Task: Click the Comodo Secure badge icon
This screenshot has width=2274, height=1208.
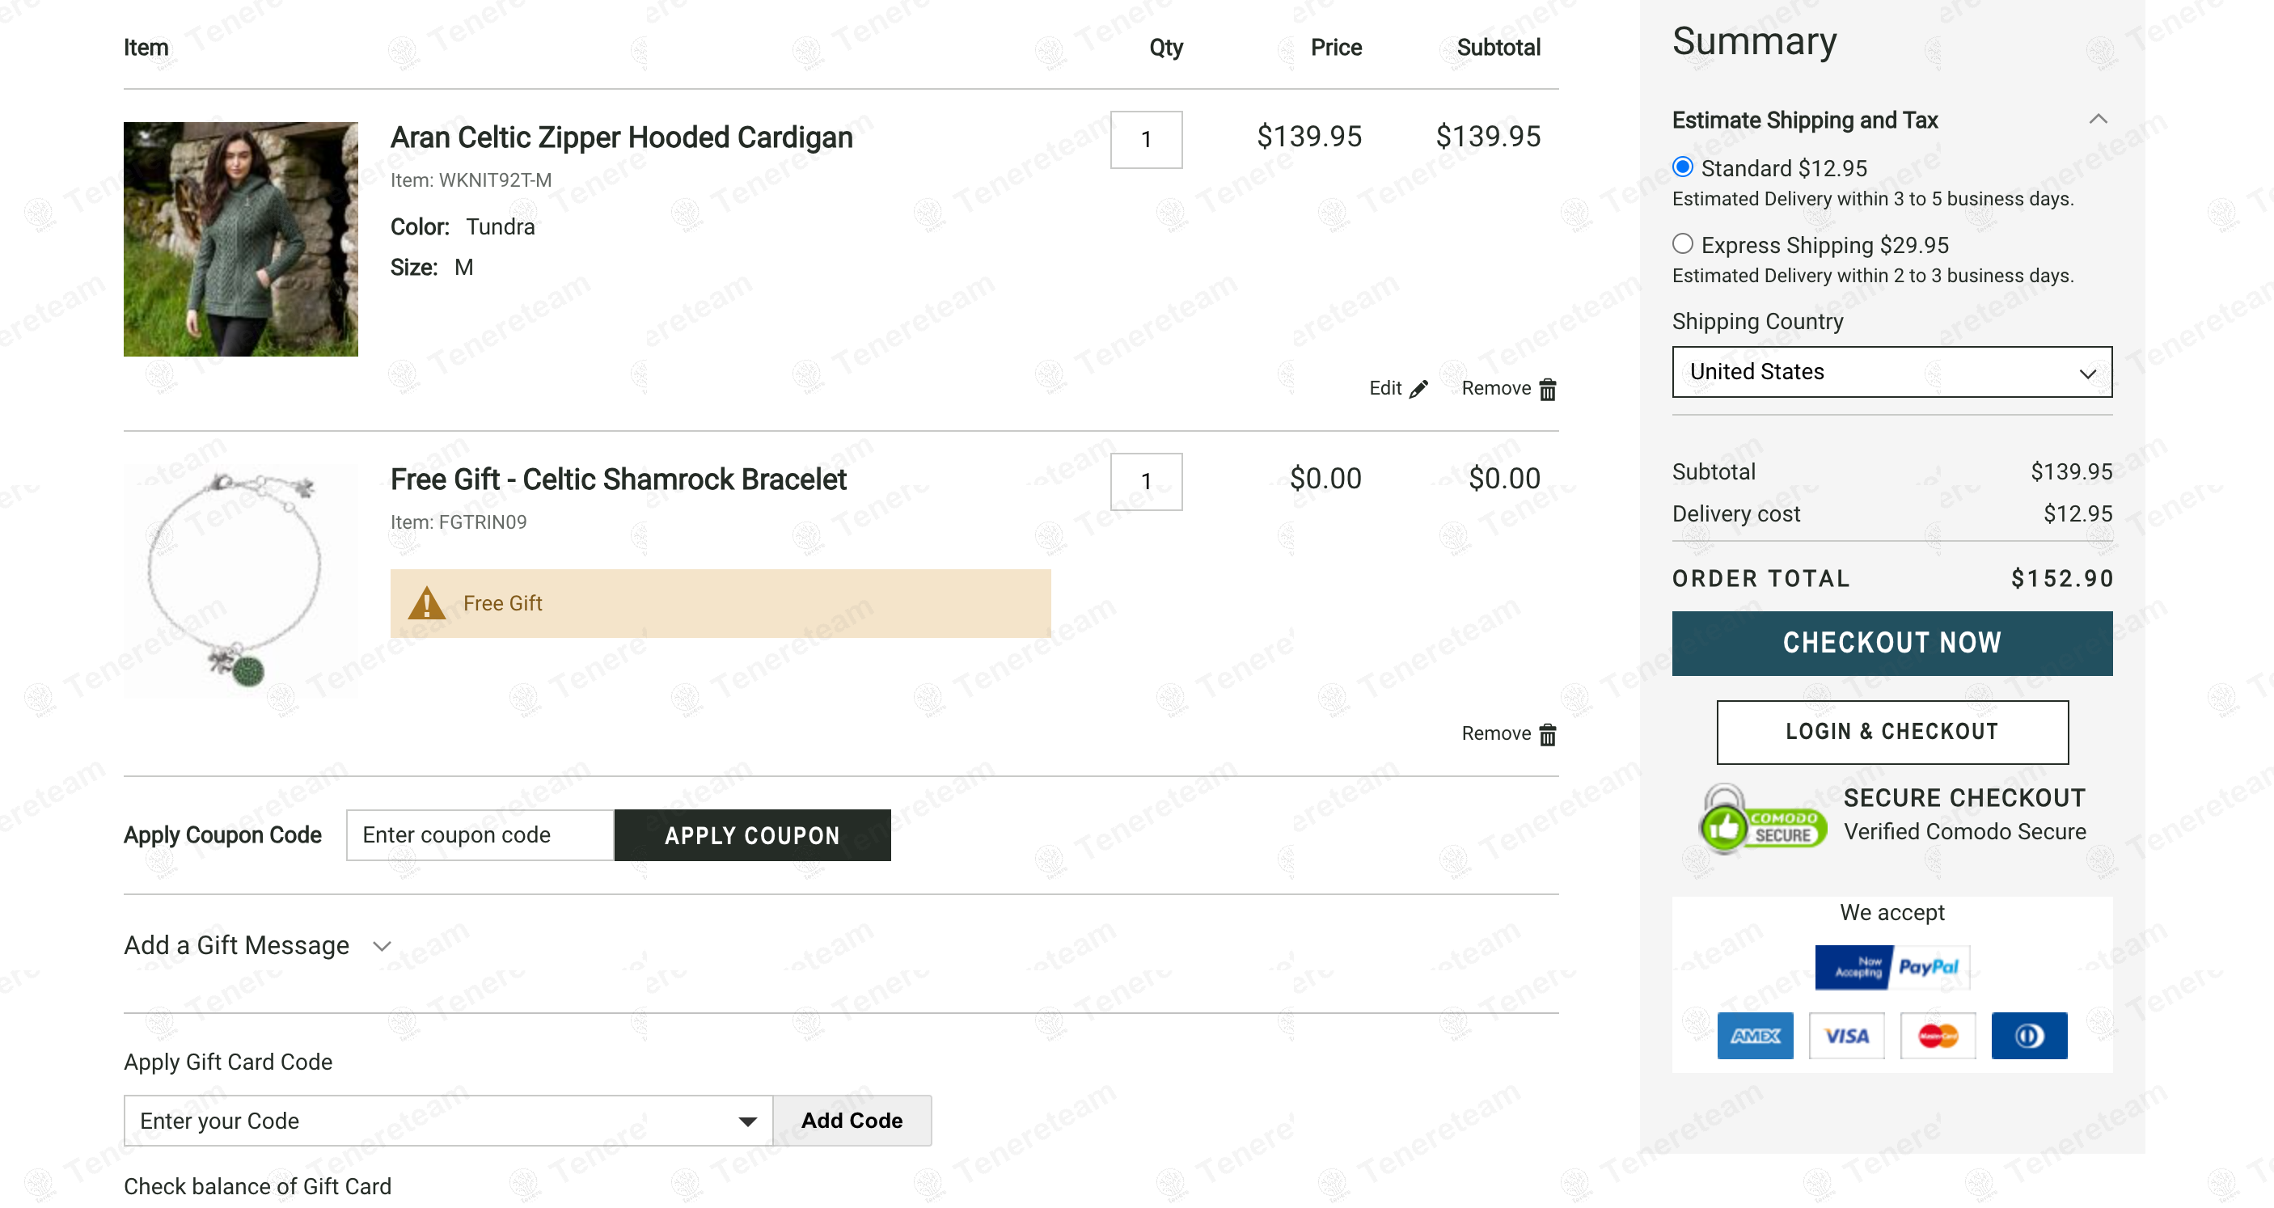Action: point(1760,819)
